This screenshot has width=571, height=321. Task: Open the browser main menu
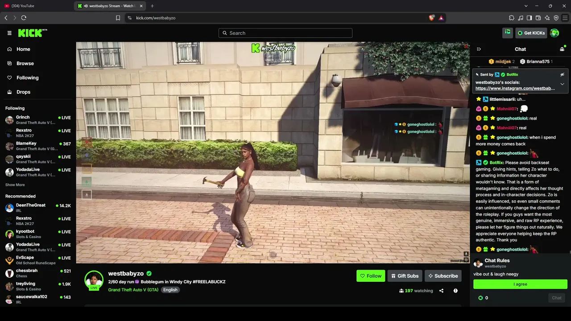click(565, 18)
